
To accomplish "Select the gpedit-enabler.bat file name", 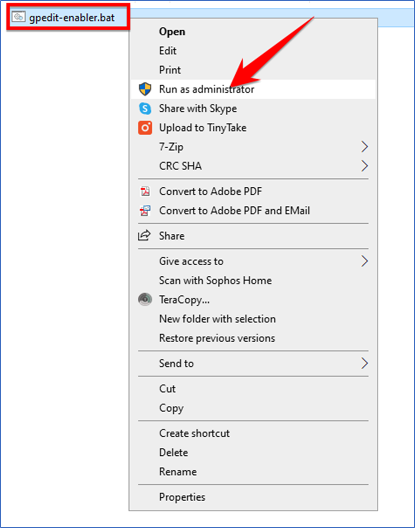I will coord(71,17).
